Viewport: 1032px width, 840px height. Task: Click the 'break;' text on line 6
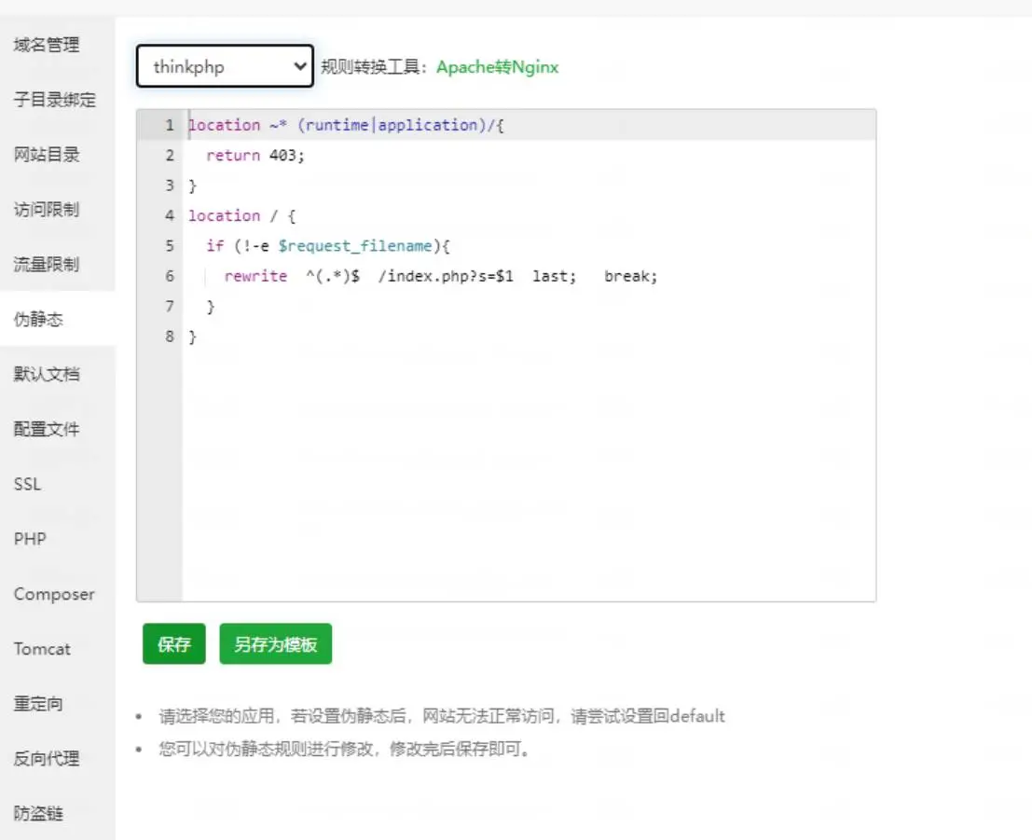[630, 276]
